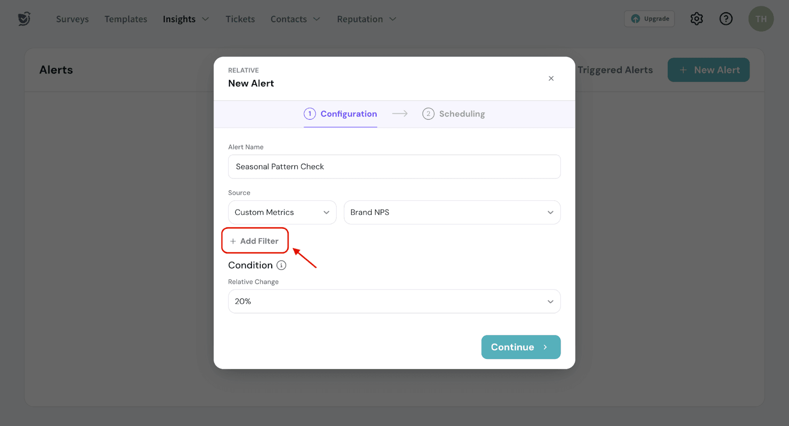
Task: Expand the Insights menu
Action: (185, 19)
